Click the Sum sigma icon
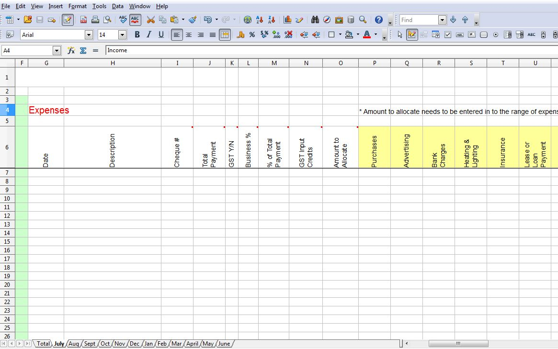Viewport: 558px width, 349px height. tap(83, 50)
